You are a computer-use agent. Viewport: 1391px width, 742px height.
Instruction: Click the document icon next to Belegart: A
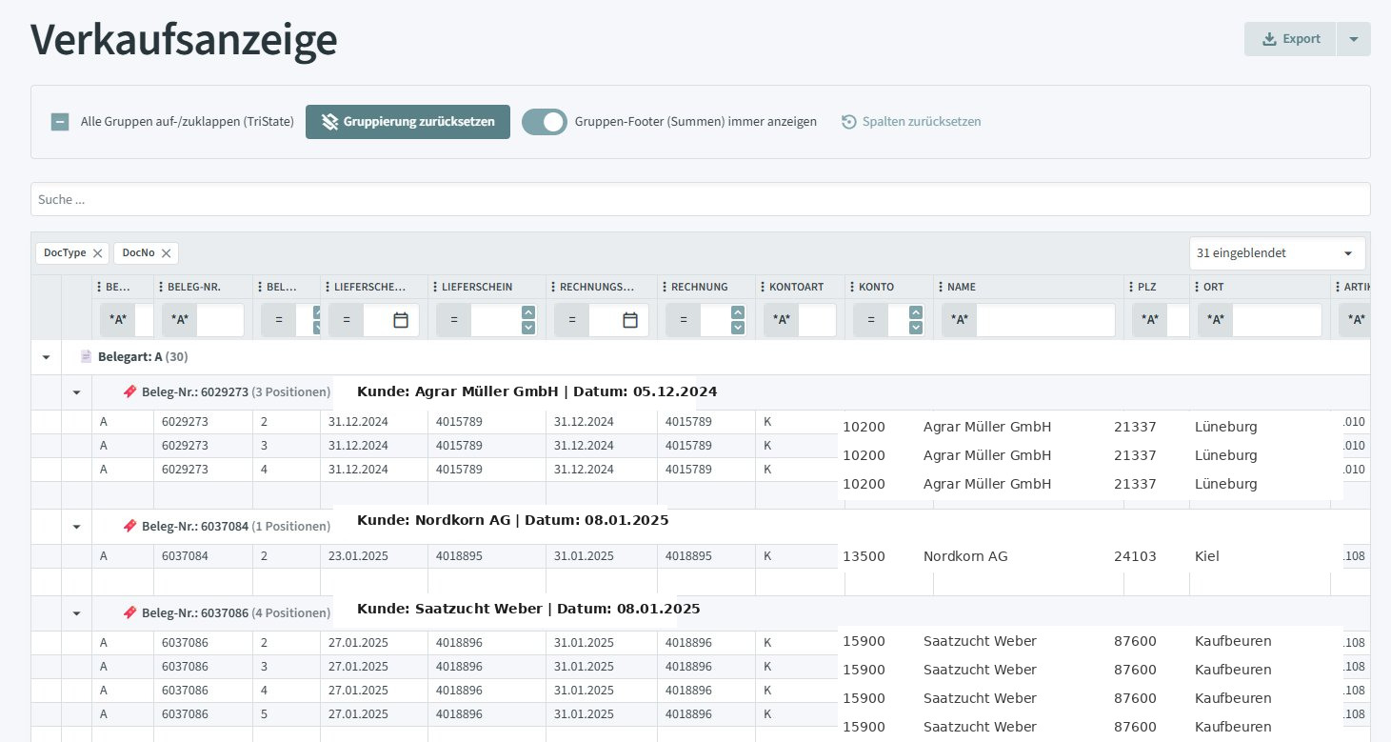pyautogui.click(x=86, y=355)
